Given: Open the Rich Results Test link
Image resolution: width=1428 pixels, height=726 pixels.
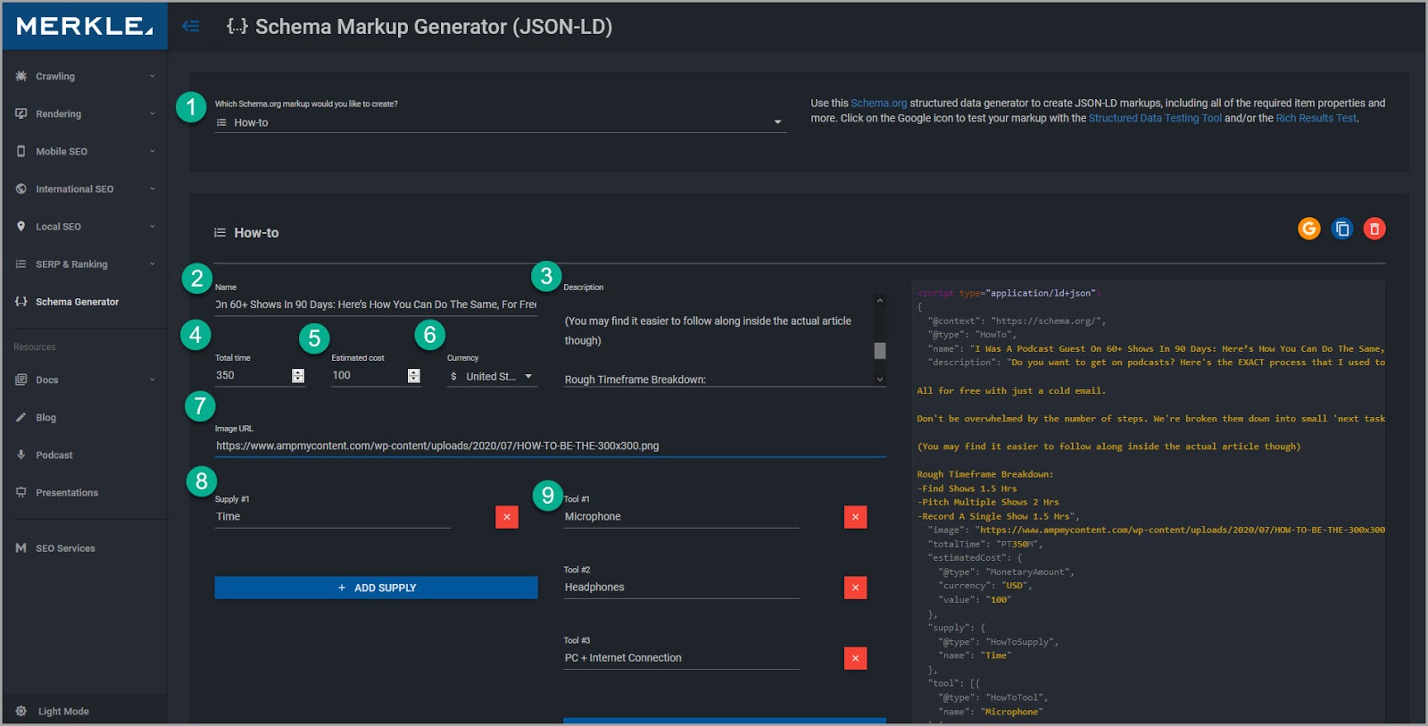Looking at the screenshot, I should pyautogui.click(x=1316, y=118).
